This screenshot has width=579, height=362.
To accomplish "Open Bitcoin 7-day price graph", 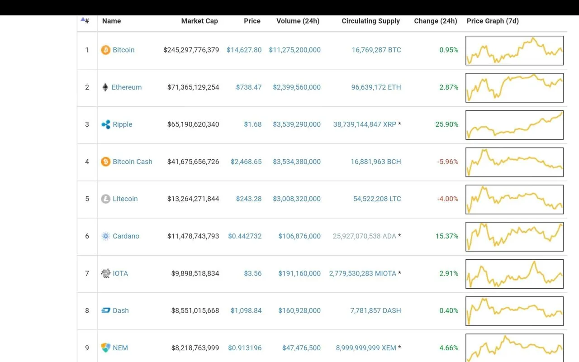I will 515,50.
